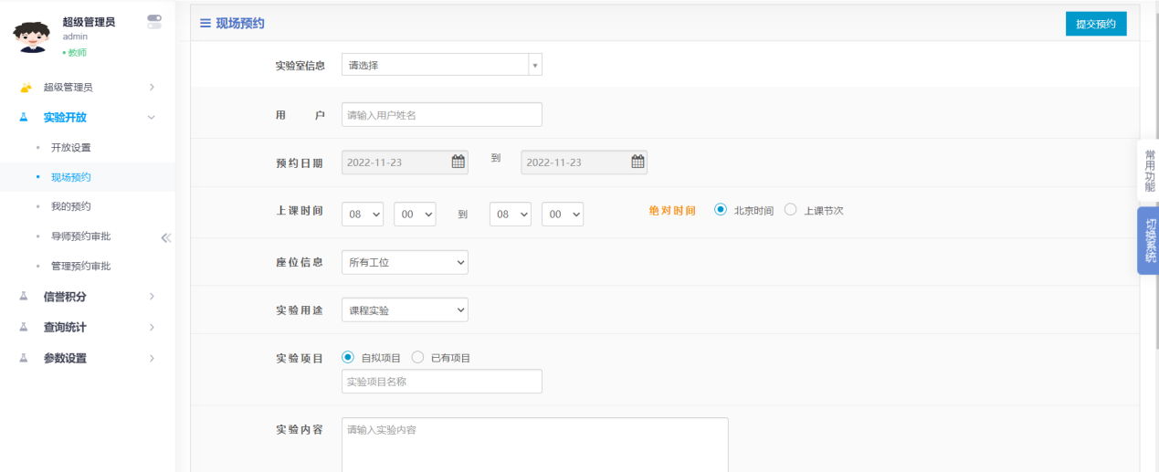This screenshot has width=1159, height=472.
Task: Click 提交预约 submit button
Action: tap(1095, 25)
